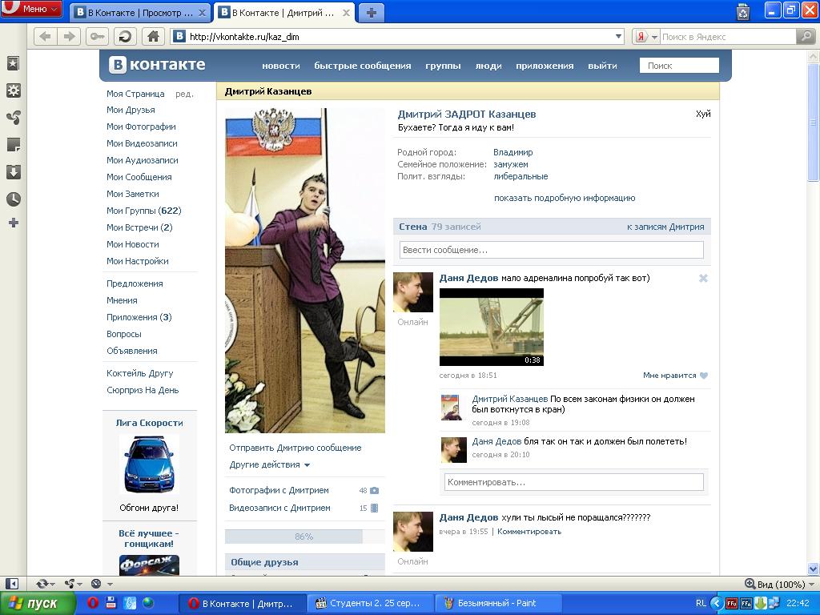The image size is (820, 615).
Task: Open the password wand key icon
Action: pos(97,37)
